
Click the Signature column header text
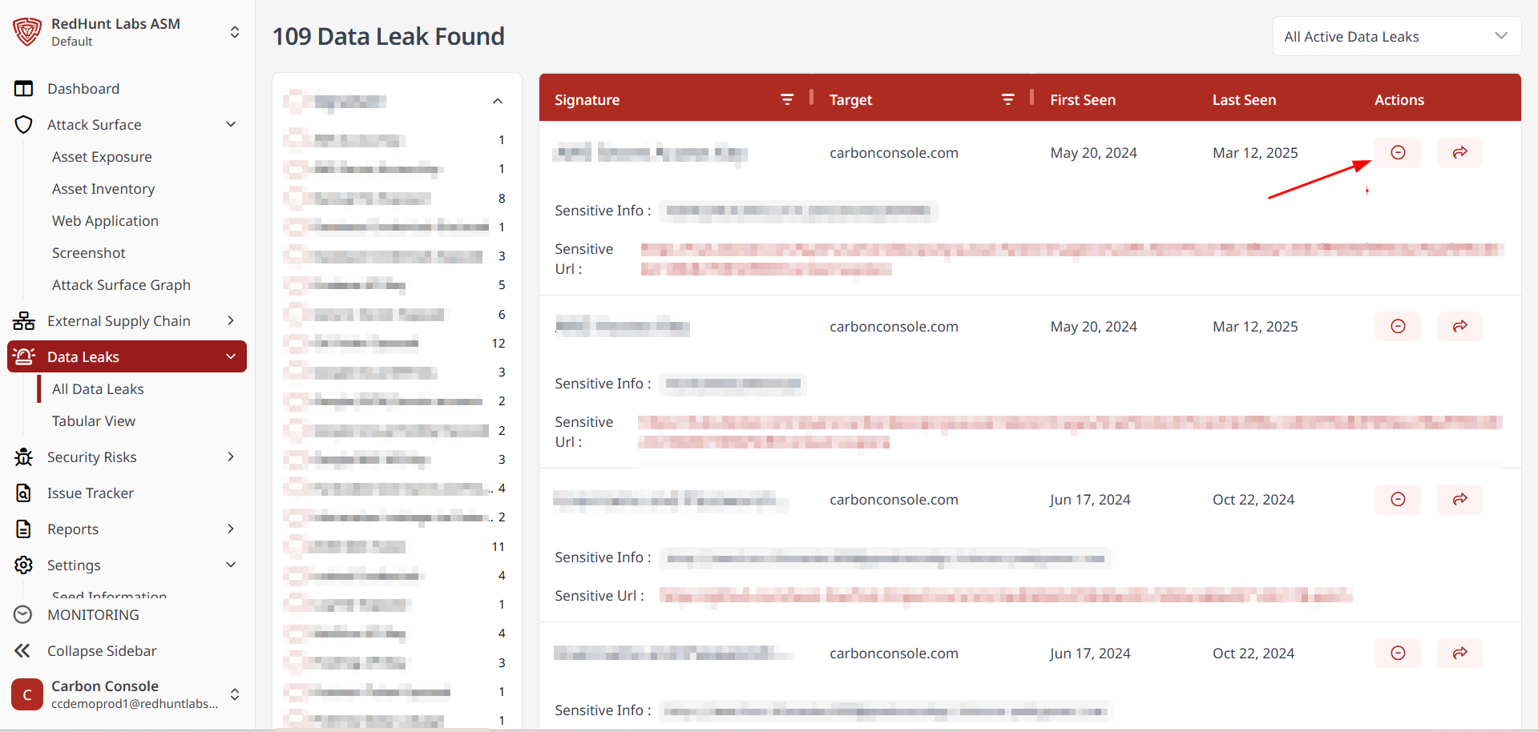(x=587, y=100)
